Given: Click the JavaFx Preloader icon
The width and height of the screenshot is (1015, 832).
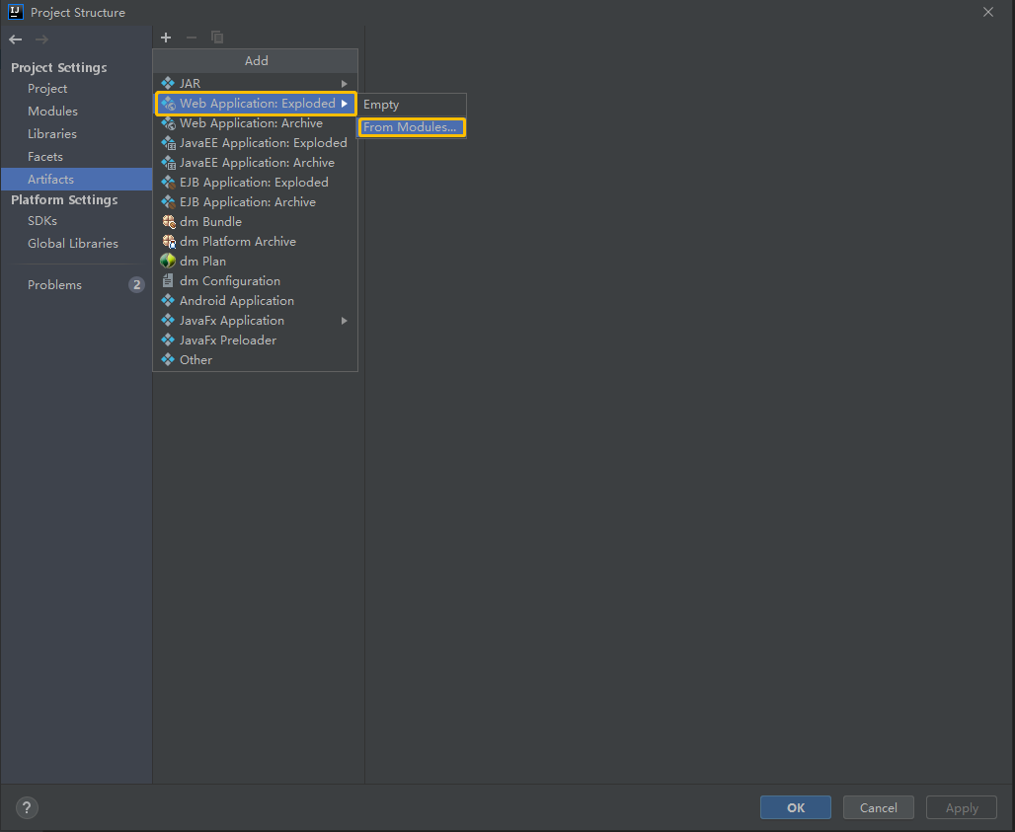Looking at the screenshot, I should [168, 340].
